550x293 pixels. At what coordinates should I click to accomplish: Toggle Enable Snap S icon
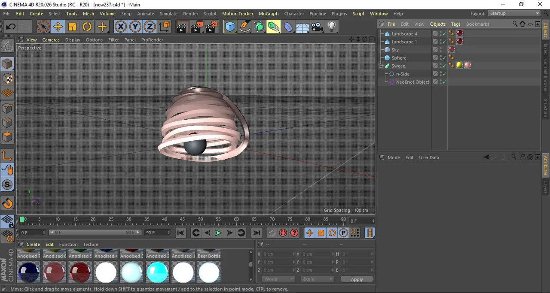[7, 185]
